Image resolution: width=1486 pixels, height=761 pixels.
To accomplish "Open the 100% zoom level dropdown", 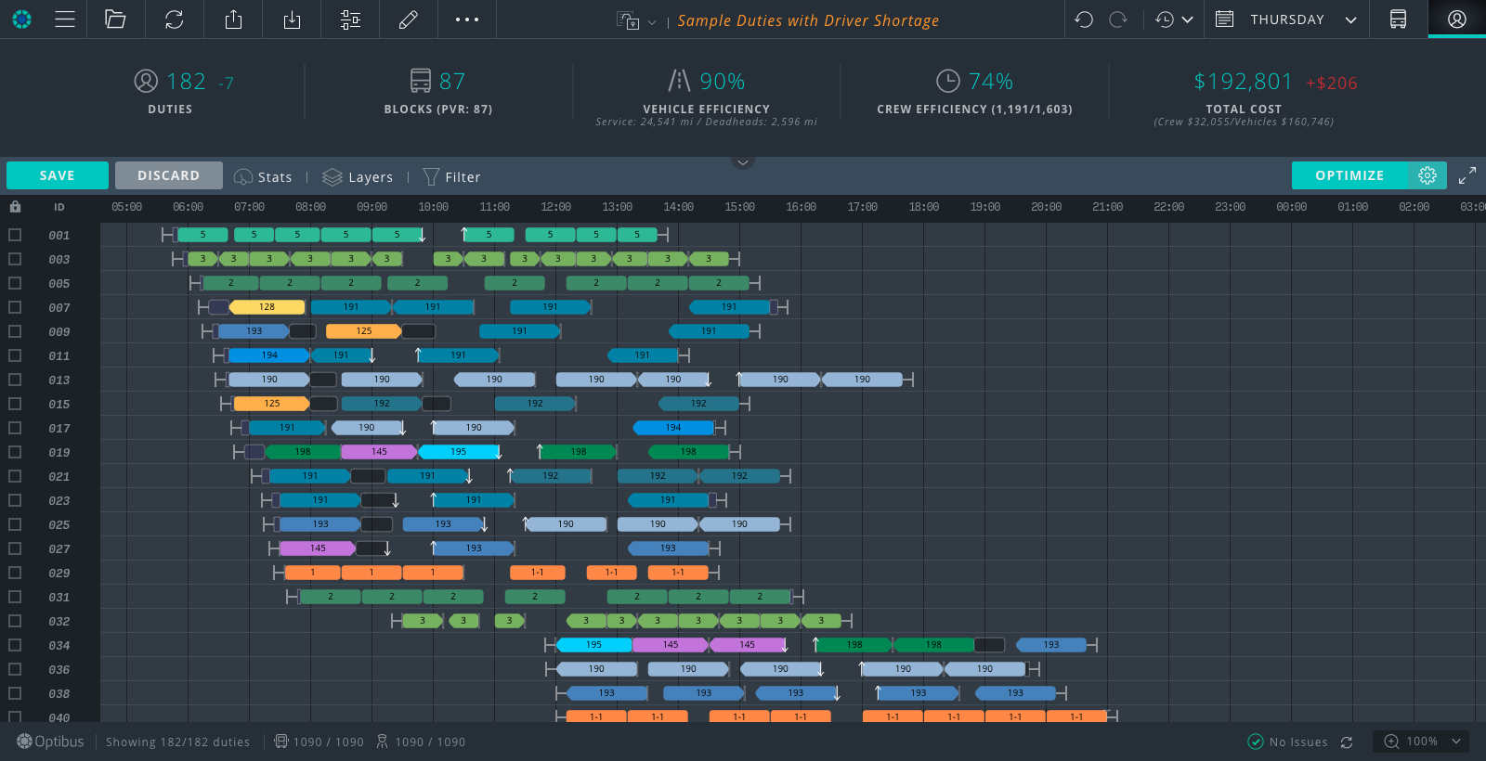I will pos(1455,741).
